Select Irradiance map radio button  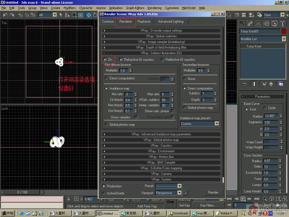(106, 88)
